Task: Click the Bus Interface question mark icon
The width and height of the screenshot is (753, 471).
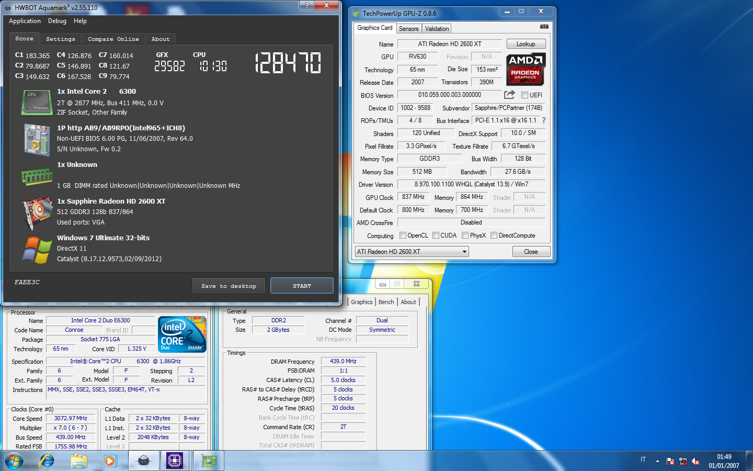Action: (x=544, y=120)
